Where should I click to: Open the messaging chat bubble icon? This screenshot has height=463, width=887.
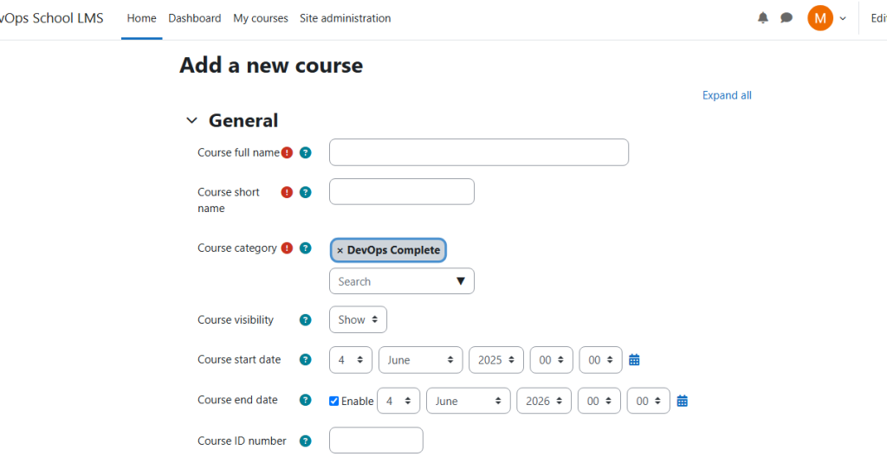(787, 18)
